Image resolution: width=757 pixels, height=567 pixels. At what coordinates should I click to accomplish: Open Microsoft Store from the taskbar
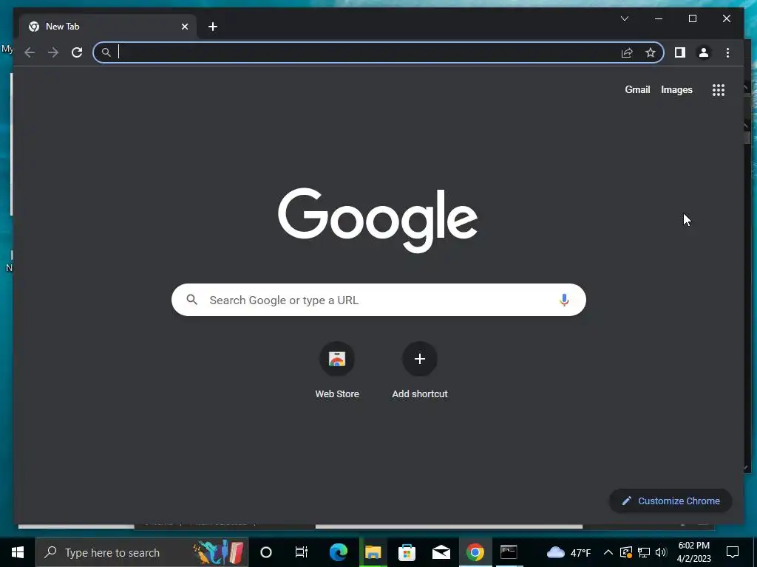tap(407, 552)
